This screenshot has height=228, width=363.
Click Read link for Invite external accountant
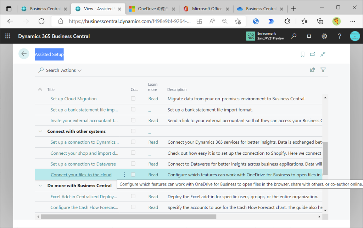[x=153, y=120]
